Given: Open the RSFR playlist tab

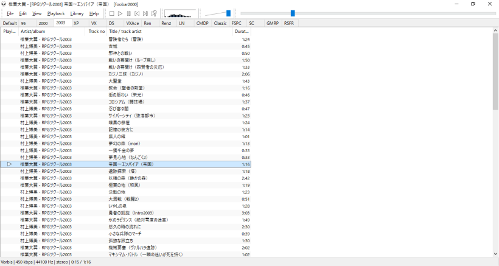Looking at the screenshot, I should (289, 23).
